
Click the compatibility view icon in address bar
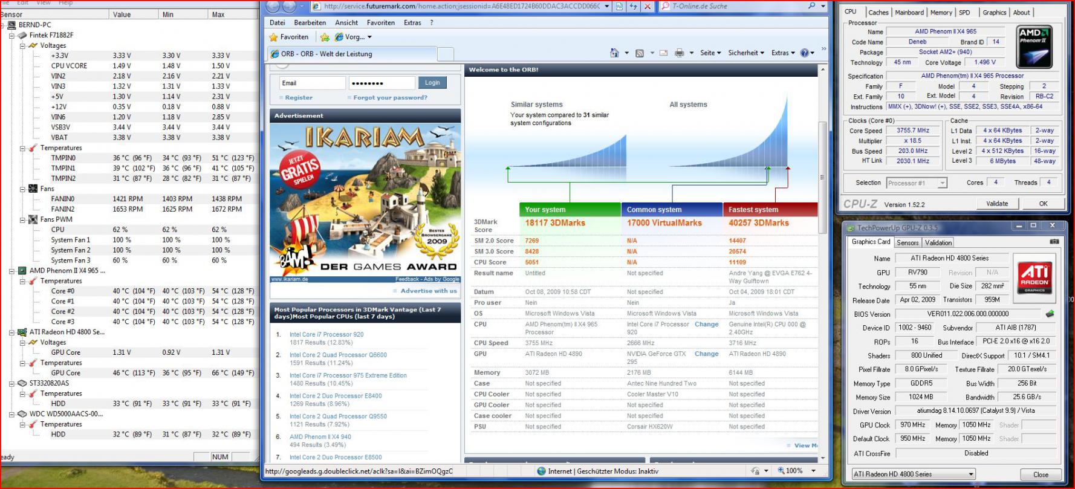click(620, 7)
